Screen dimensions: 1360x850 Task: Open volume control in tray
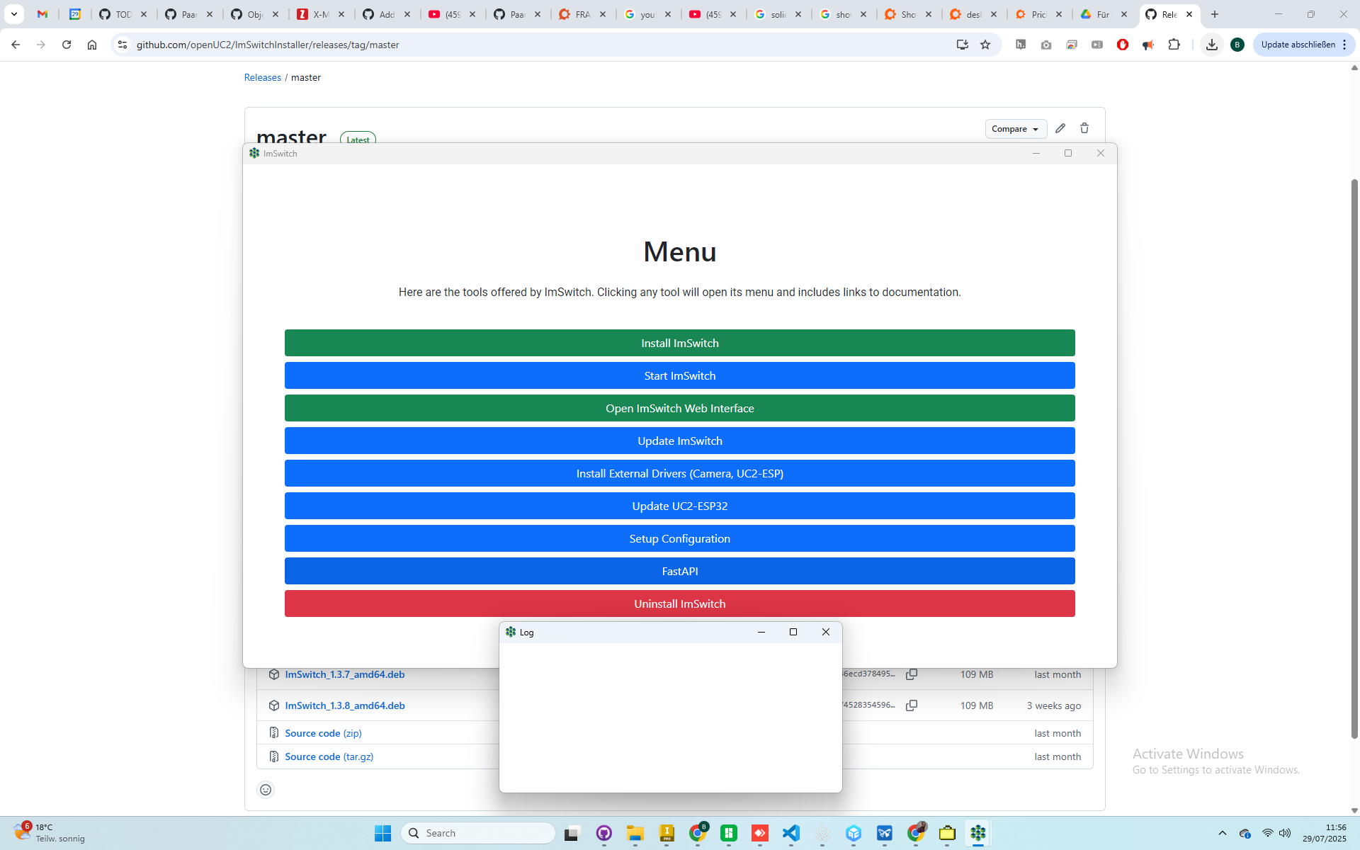pyautogui.click(x=1285, y=833)
